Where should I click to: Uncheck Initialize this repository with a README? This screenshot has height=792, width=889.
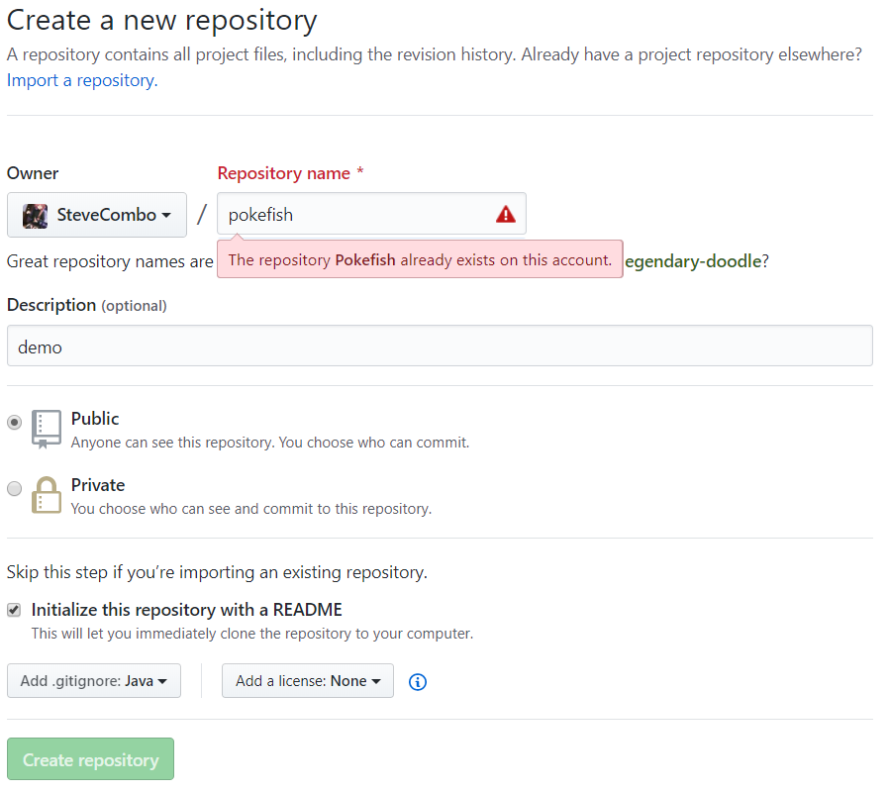[x=14, y=610]
